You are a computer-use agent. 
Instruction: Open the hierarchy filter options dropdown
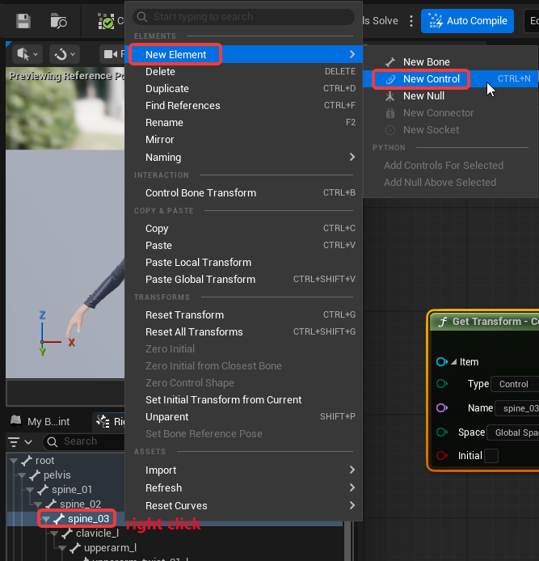[20, 442]
